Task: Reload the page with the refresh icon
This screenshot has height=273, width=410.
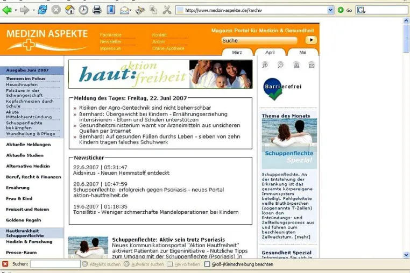Action: [x=43, y=10]
